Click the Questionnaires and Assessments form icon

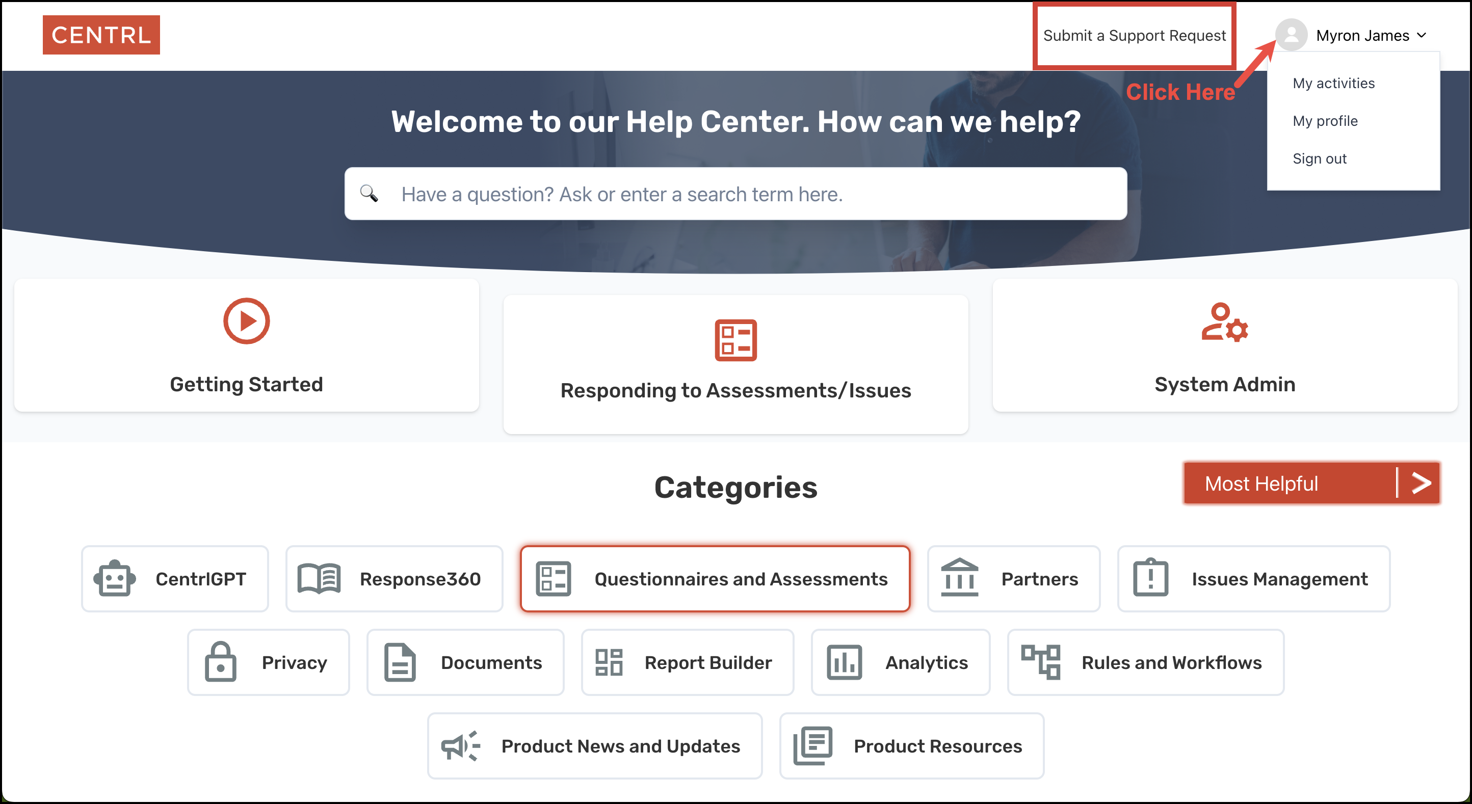tap(553, 578)
